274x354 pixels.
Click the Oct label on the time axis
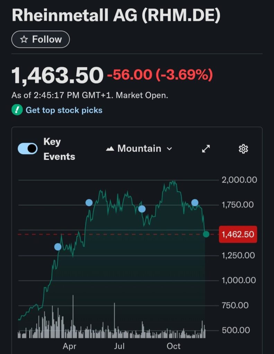174,346
